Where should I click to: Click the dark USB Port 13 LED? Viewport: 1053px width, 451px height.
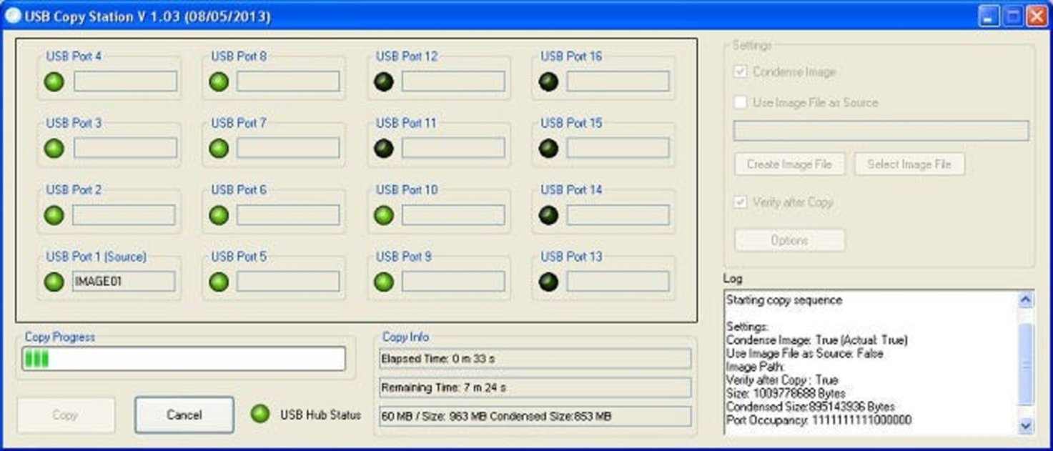[548, 282]
